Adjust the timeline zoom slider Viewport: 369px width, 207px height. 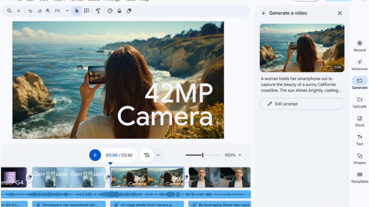pyautogui.click(x=202, y=155)
